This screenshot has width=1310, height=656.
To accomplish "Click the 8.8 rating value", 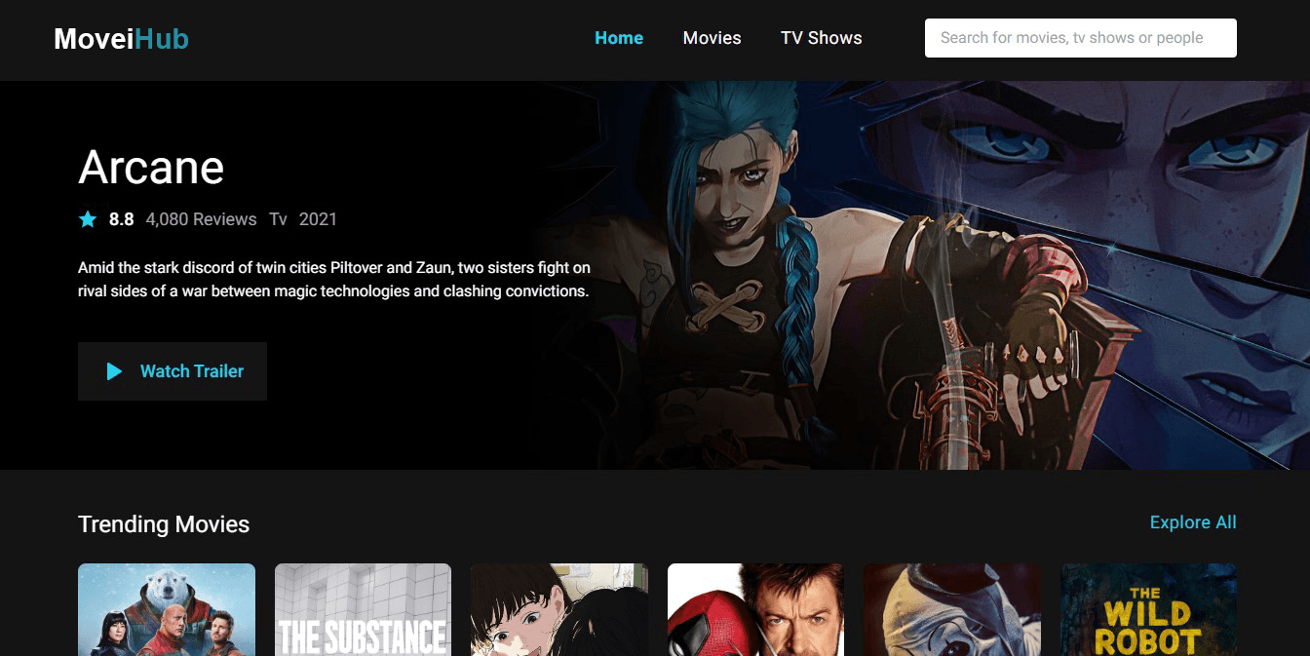I will pos(122,219).
